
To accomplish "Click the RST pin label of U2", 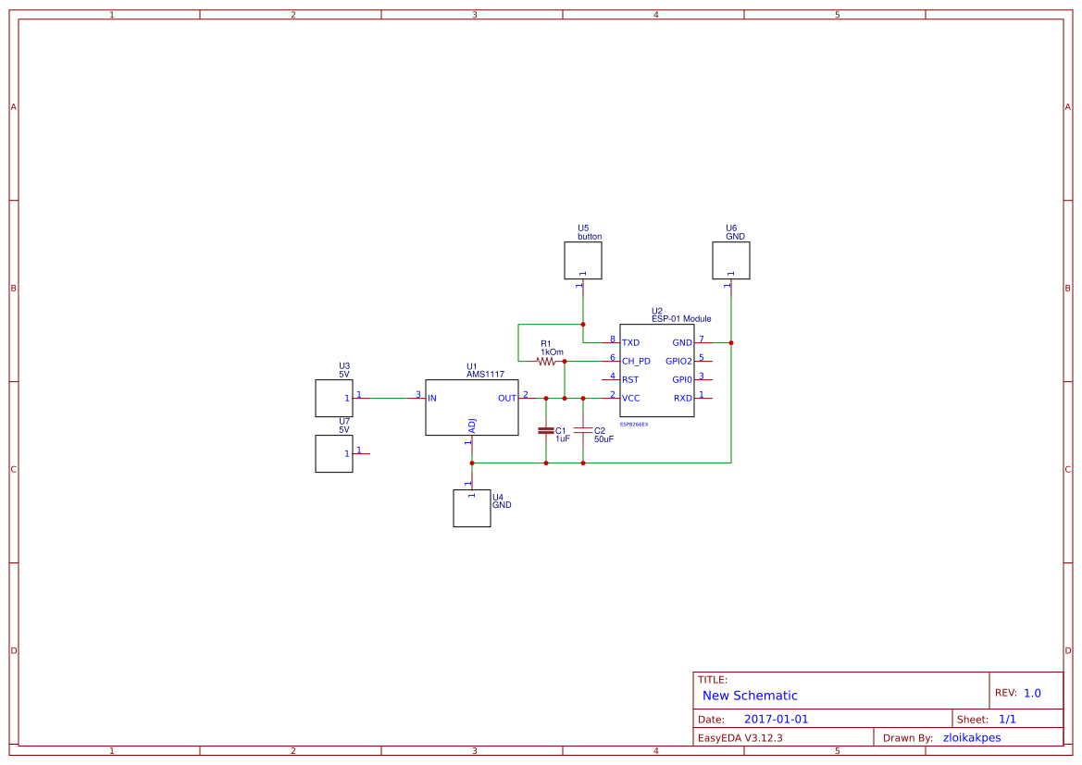I will (x=628, y=379).
